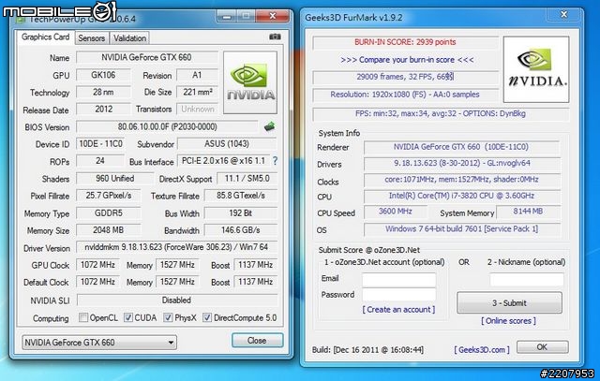Click the System Memory 8144 MB value
The width and height of the screenshot is (600, 381).
528,212
